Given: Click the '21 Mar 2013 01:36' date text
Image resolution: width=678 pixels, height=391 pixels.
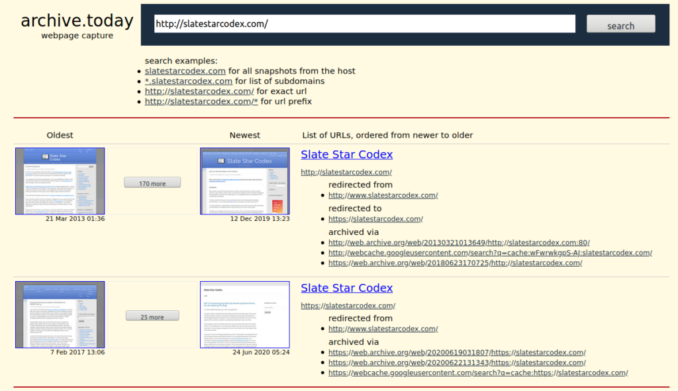Looking at the screenshot, I should click(x=75, y=218).
